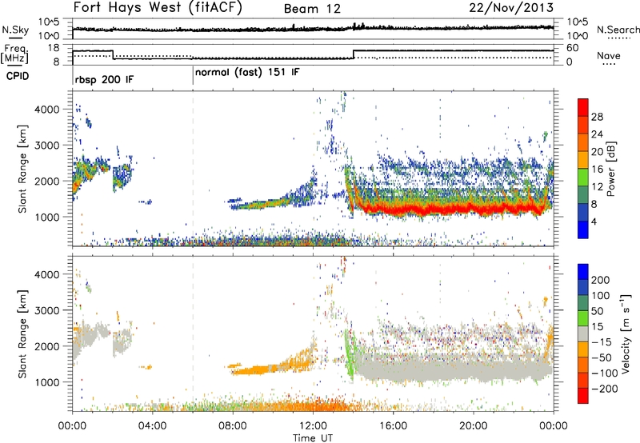The height and width of the screenshot is (443, 640).
Task: Click the 'Nave' legend label
Action: point(609,55)
